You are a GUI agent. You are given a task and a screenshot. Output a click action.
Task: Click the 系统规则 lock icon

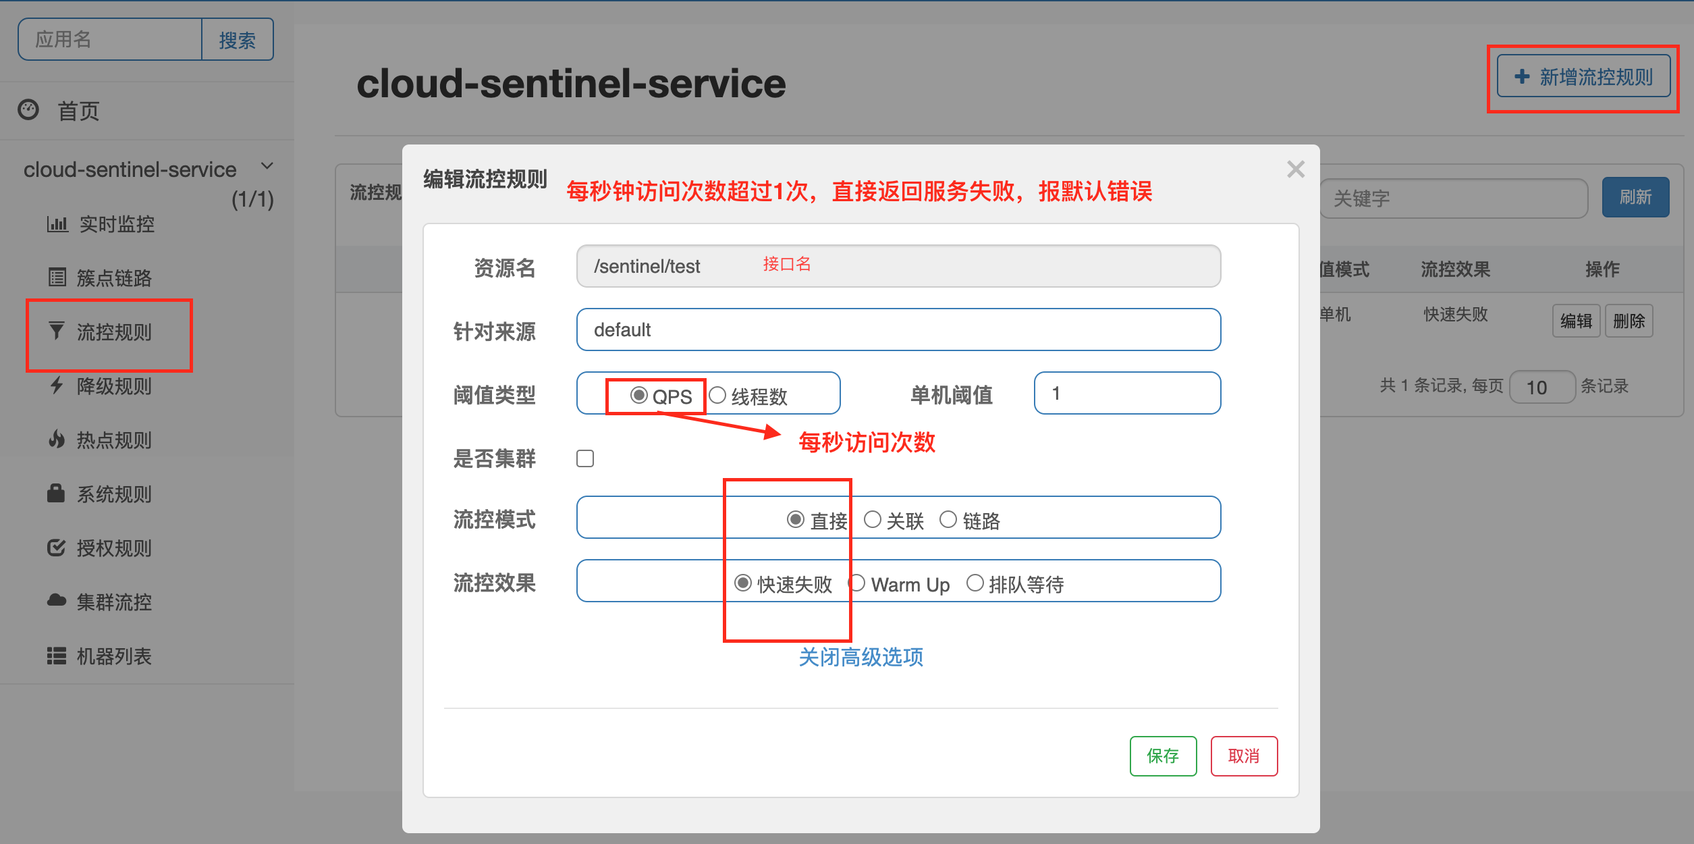56,493
